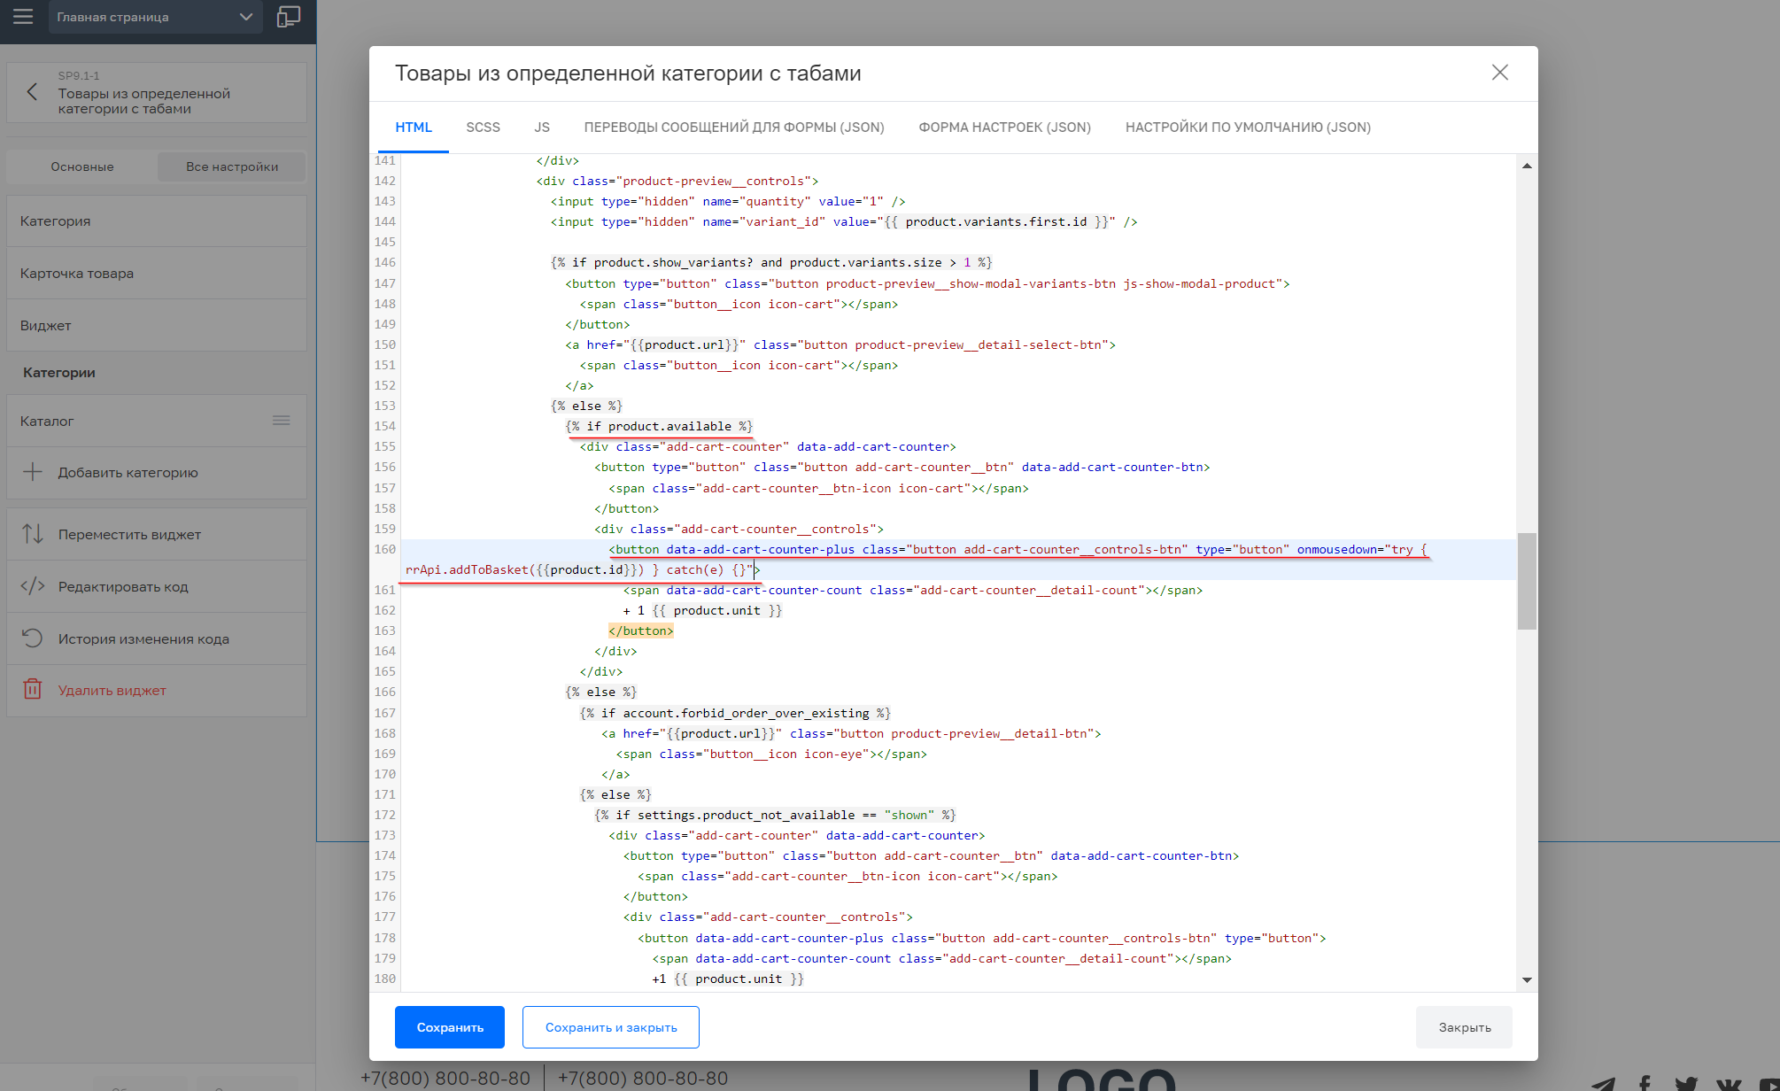This screenshot has width=1780, height=1091.
Task: Switch to the Основные settings toggle
Action: coord(82,166)
